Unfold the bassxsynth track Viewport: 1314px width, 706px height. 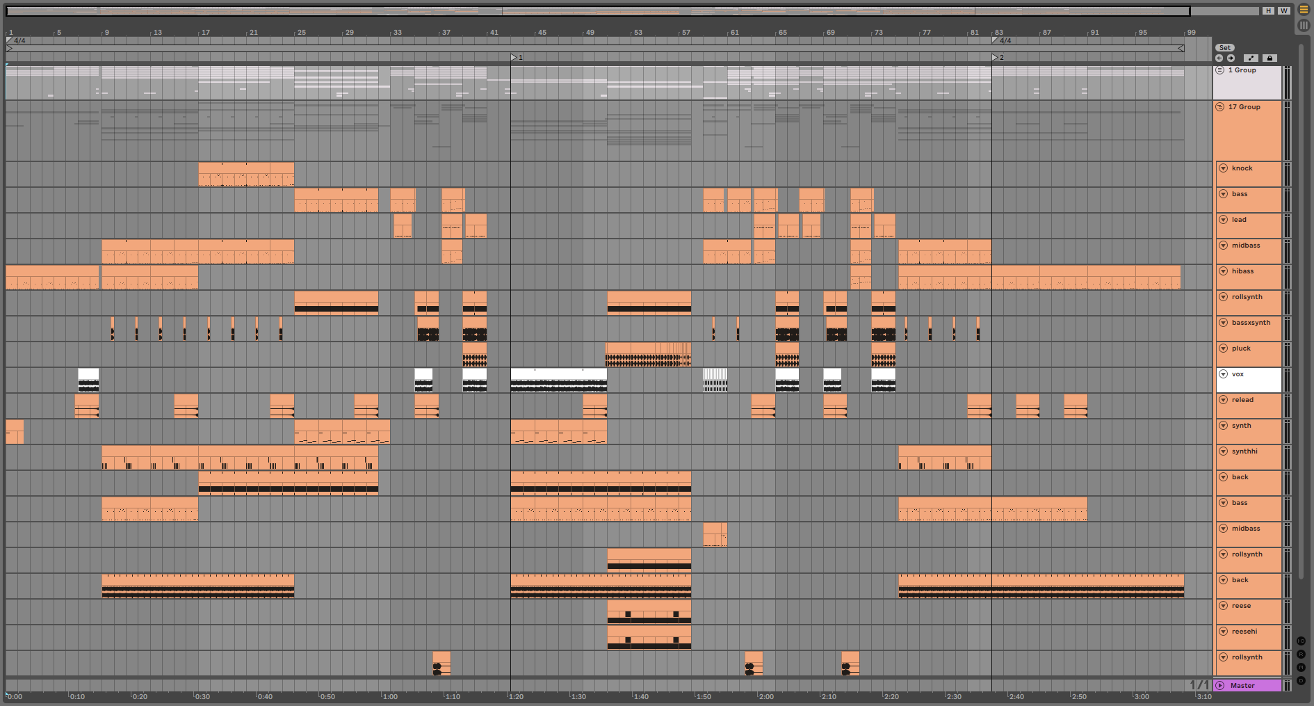[1223, 323]
